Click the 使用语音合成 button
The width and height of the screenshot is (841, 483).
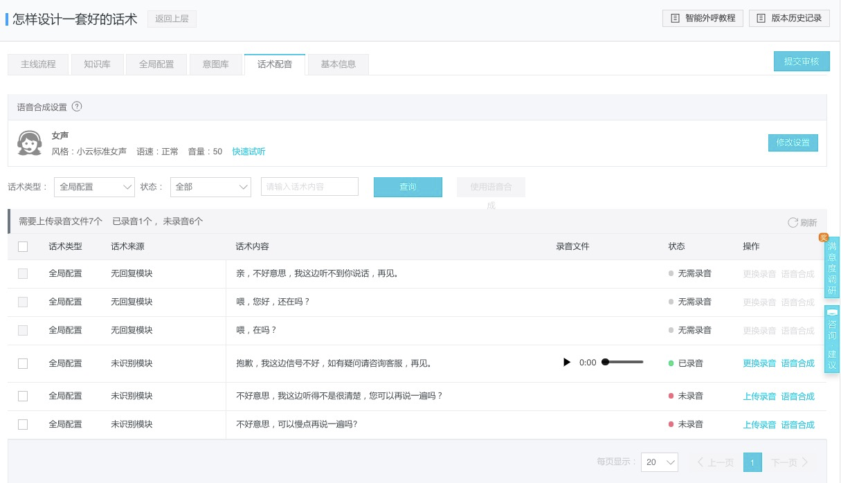[x=491, y=187]
